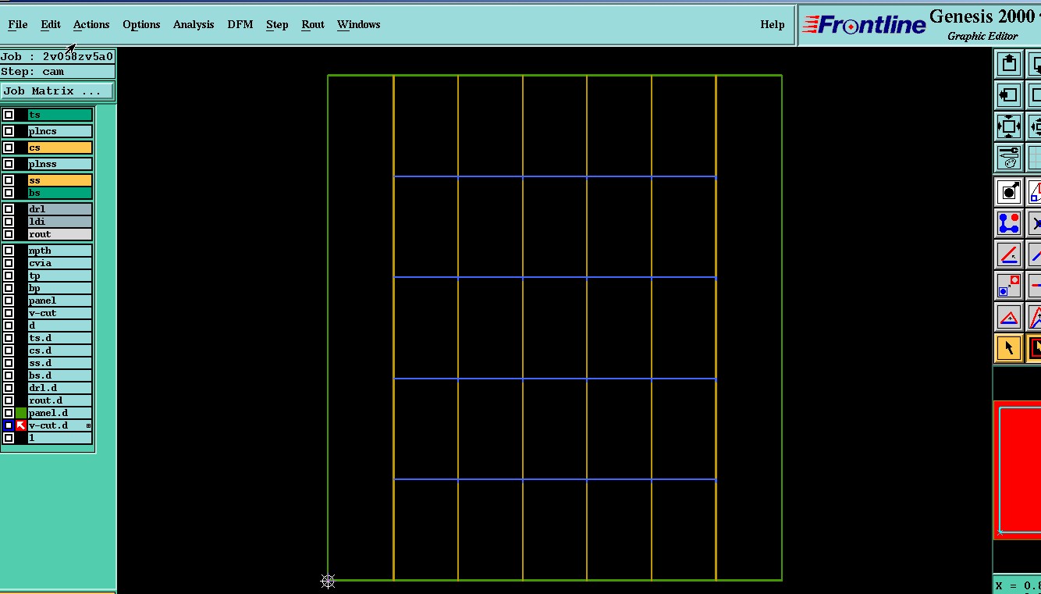Open the Rout menu
1041x594 pixels.
[x=313, y=24]
